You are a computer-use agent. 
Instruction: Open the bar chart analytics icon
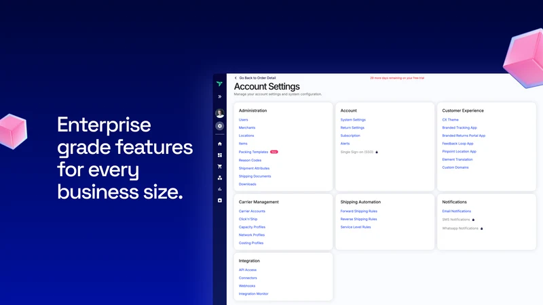(219, 189)
